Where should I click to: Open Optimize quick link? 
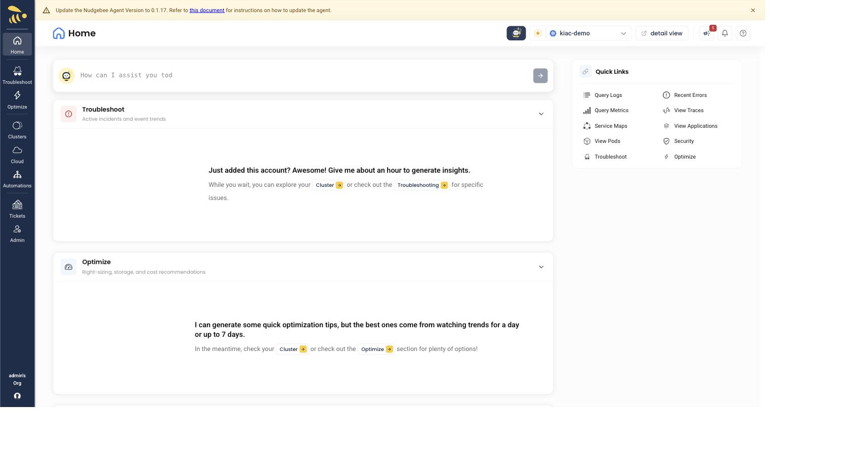coord(679,157)
